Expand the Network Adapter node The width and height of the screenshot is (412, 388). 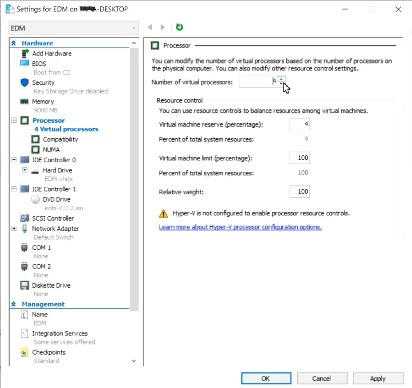tap(14, 228)
